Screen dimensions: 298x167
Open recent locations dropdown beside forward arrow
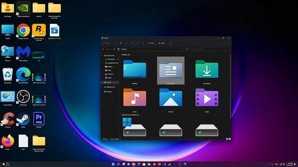(x=111, y=49)
